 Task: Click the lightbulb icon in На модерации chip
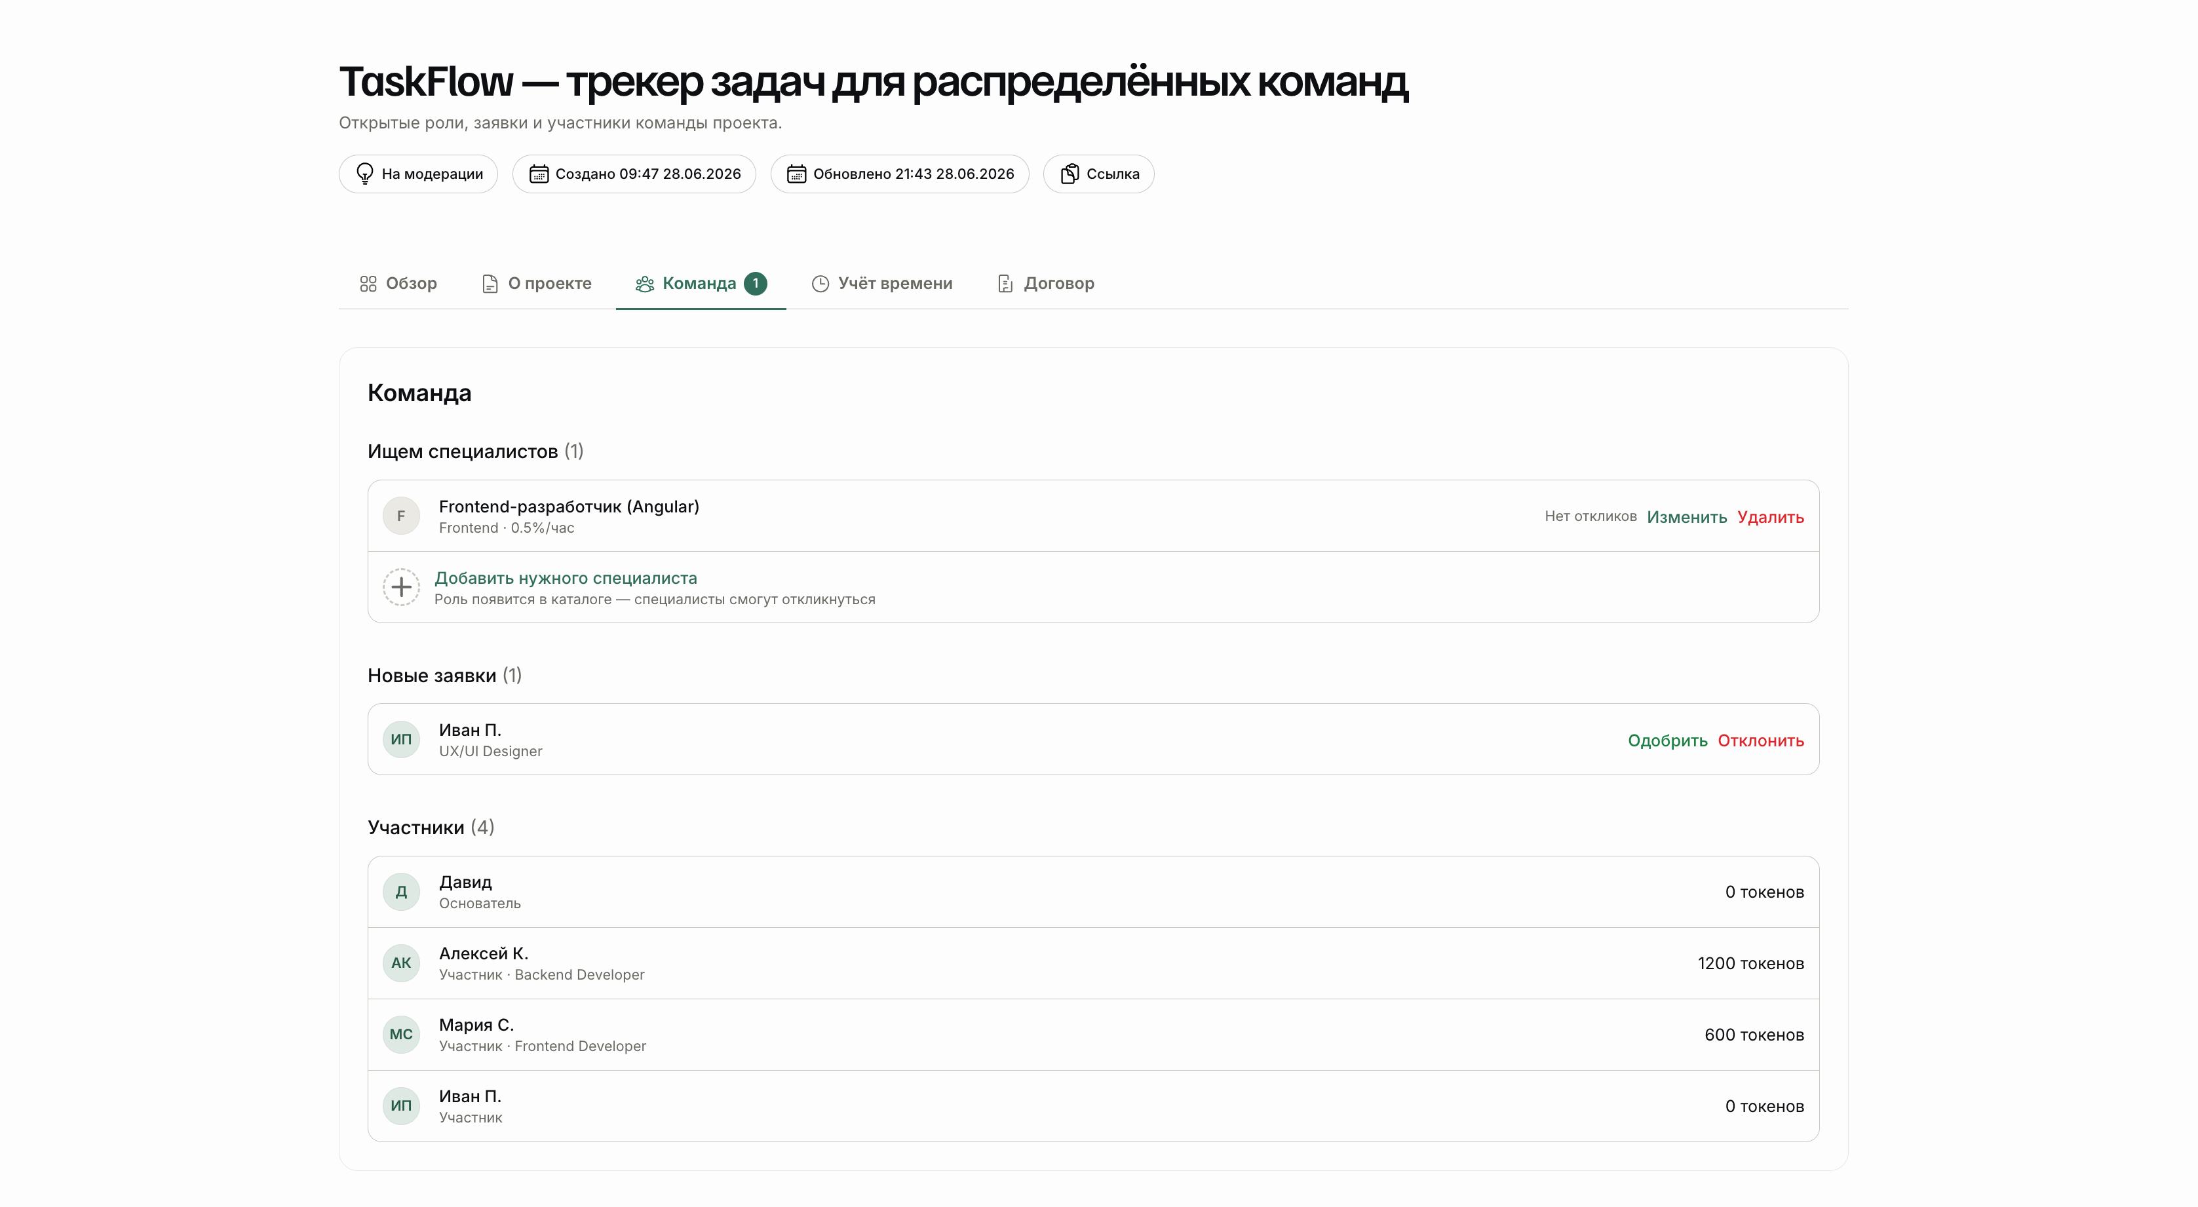click(364, 174)
